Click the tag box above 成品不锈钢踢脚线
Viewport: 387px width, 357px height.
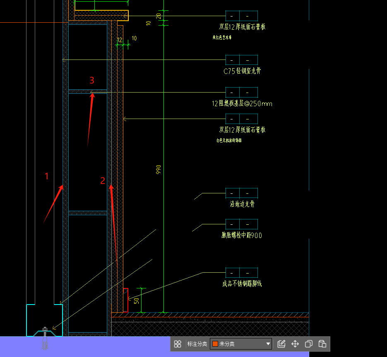click(x=242, y=273)
